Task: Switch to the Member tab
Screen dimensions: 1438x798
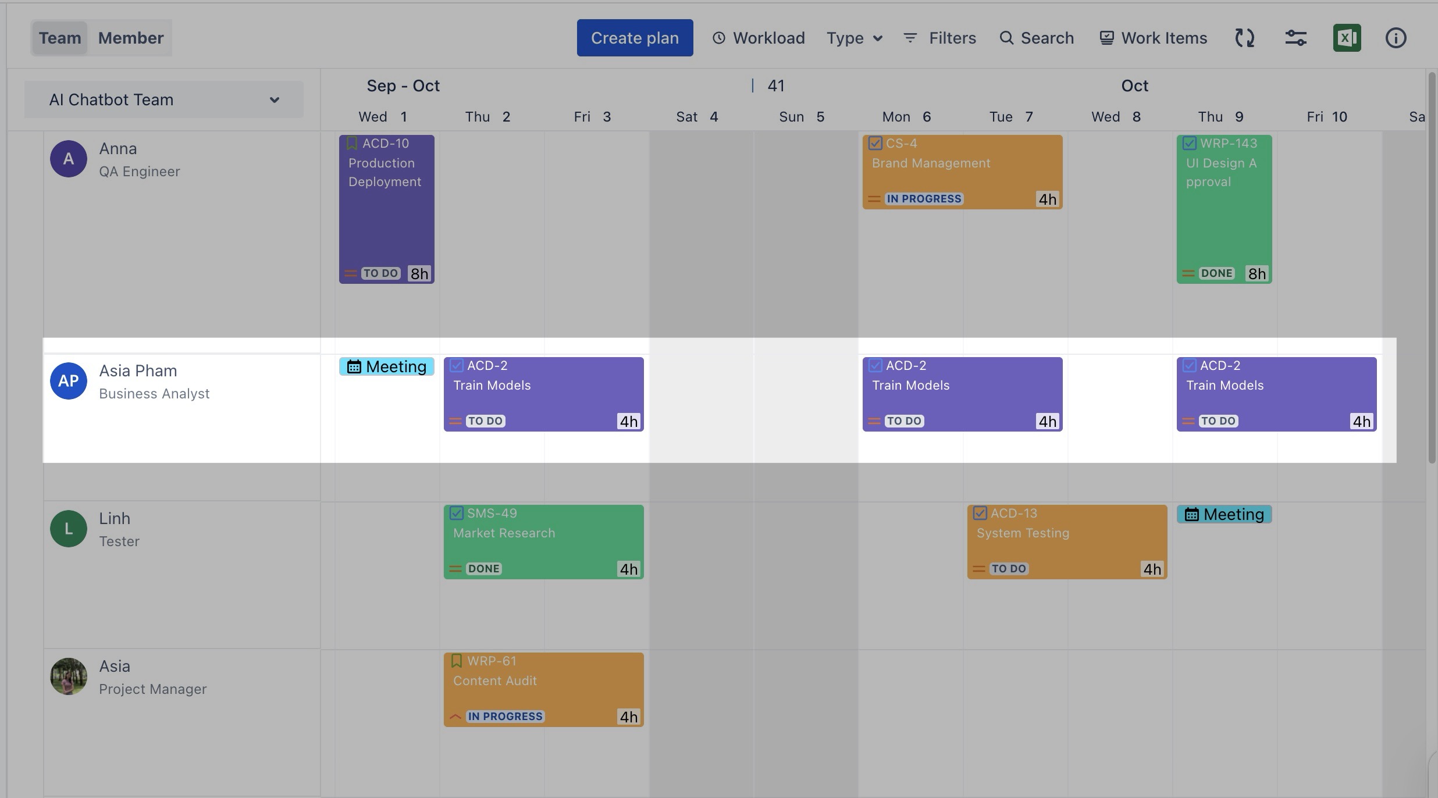Action: click(x=131, y=38)
